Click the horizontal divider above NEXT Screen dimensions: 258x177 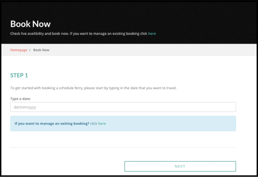click(123, 147)
